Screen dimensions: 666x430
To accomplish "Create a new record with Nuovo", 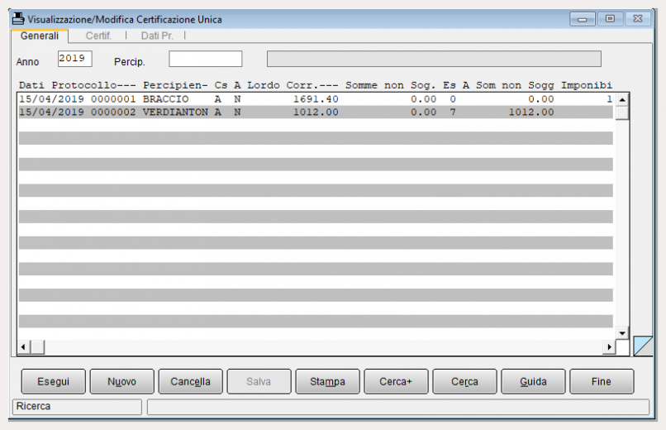I will click(x=122, y=381).
